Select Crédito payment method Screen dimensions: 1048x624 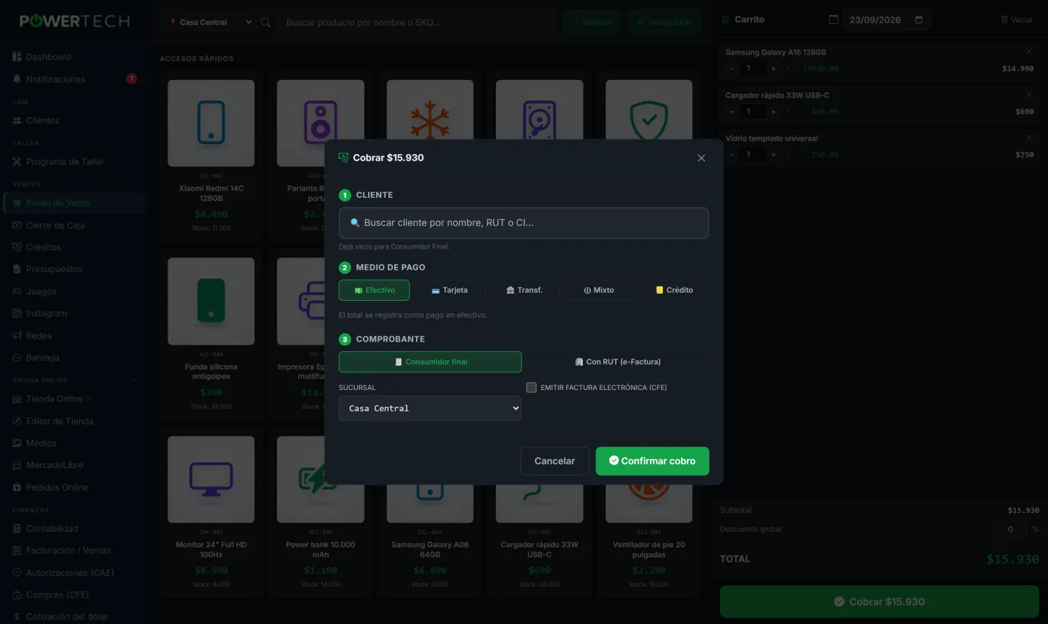673,290
